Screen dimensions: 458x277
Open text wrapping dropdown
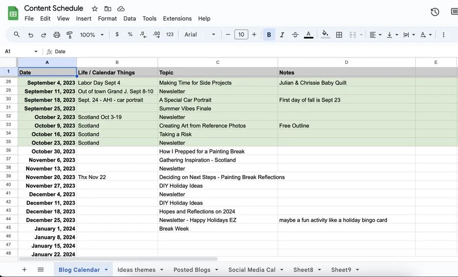point(409,35)
